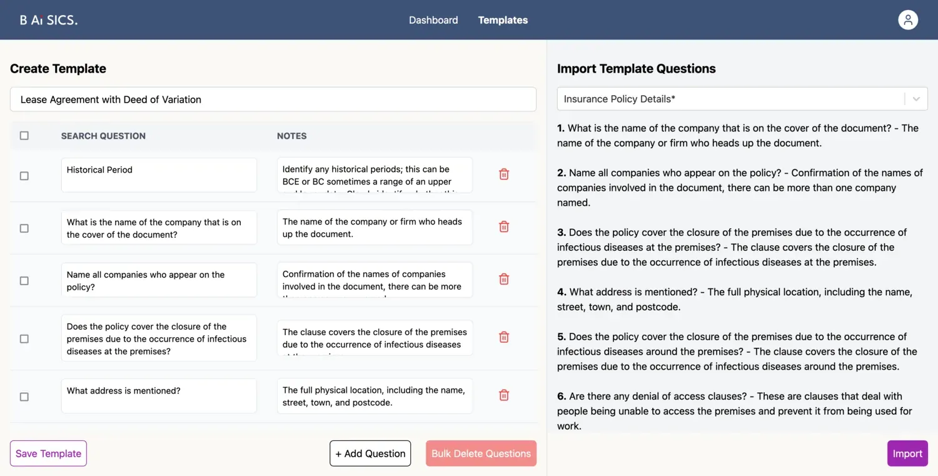Delete the infectious diseases question

click(x=503, y=337)
